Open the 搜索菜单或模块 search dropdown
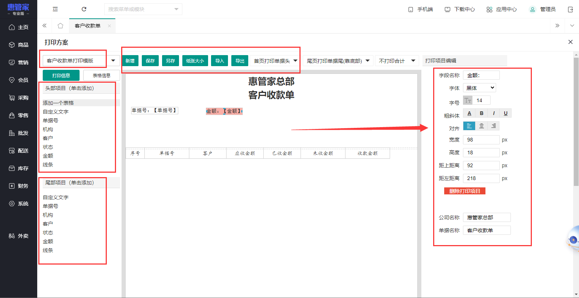This screenshot has height=298, width=579. point(143,9)
